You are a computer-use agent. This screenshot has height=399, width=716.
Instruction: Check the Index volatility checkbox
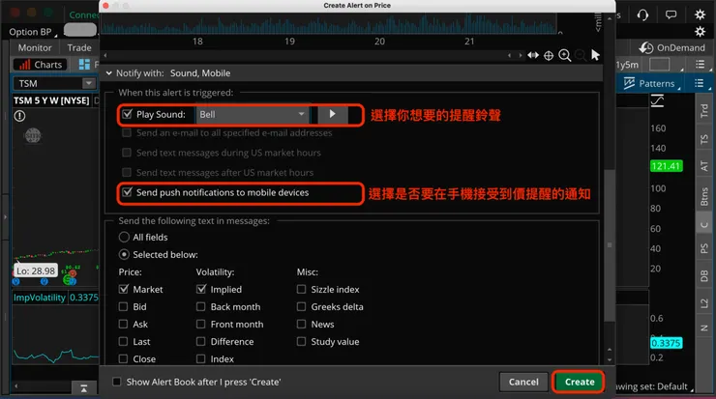coord(201,358)
